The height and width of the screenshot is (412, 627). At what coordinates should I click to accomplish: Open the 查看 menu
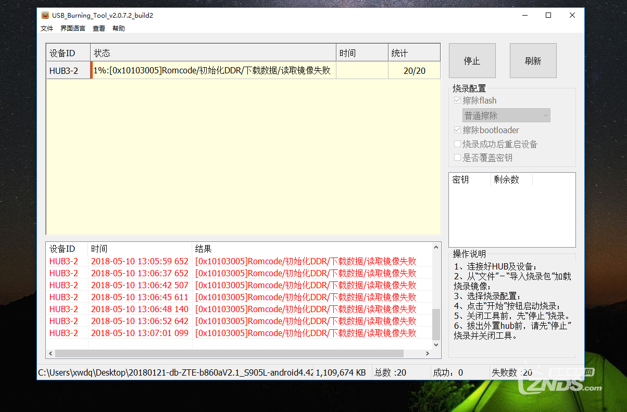pyautogui.click(x=99, y=29)
